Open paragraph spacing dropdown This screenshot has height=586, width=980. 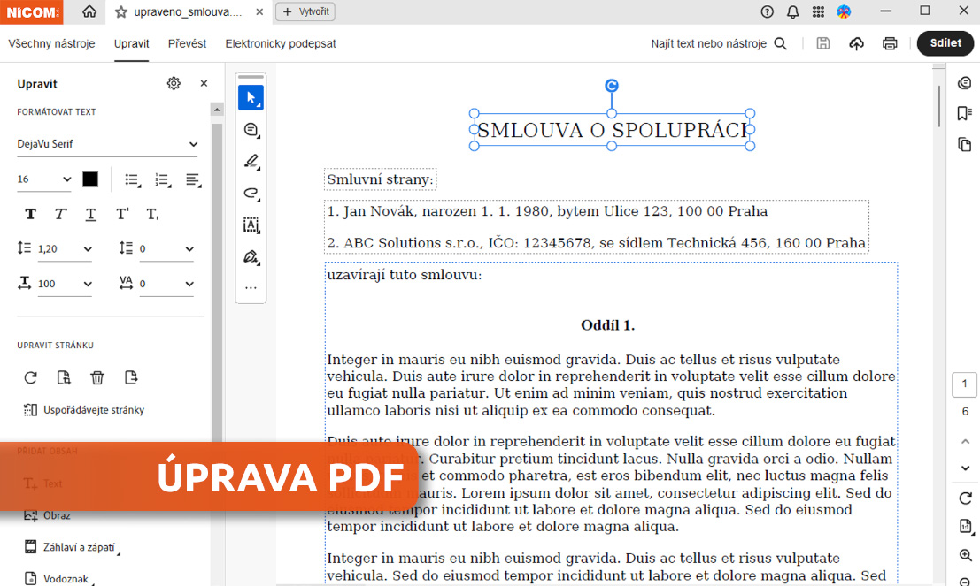pos(166,249)
